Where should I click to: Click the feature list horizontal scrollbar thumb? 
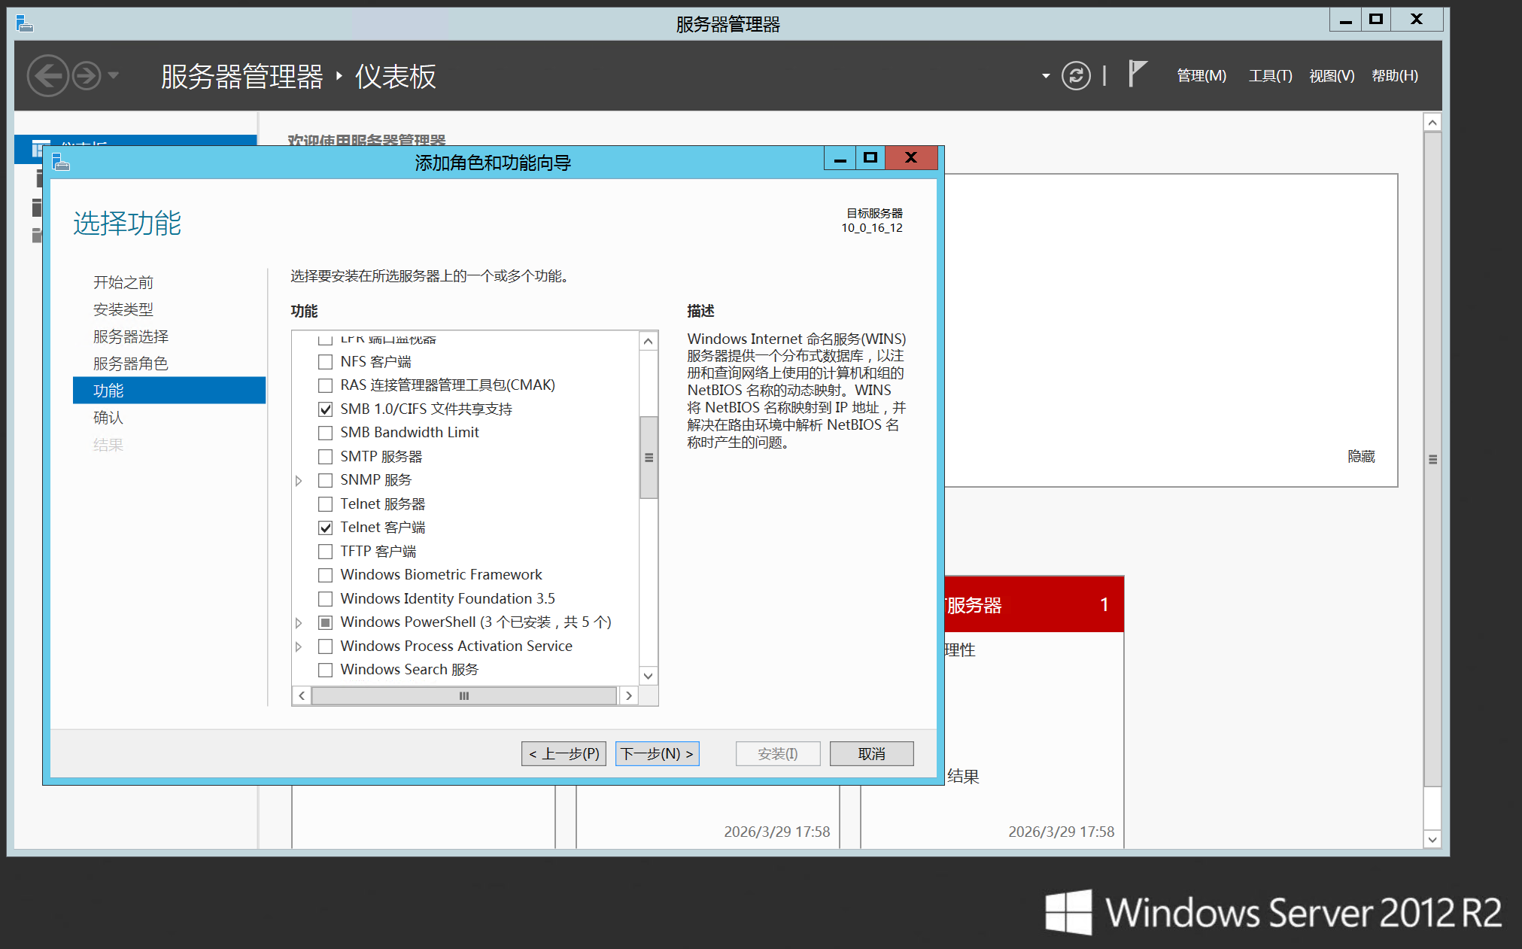(464, 696)
